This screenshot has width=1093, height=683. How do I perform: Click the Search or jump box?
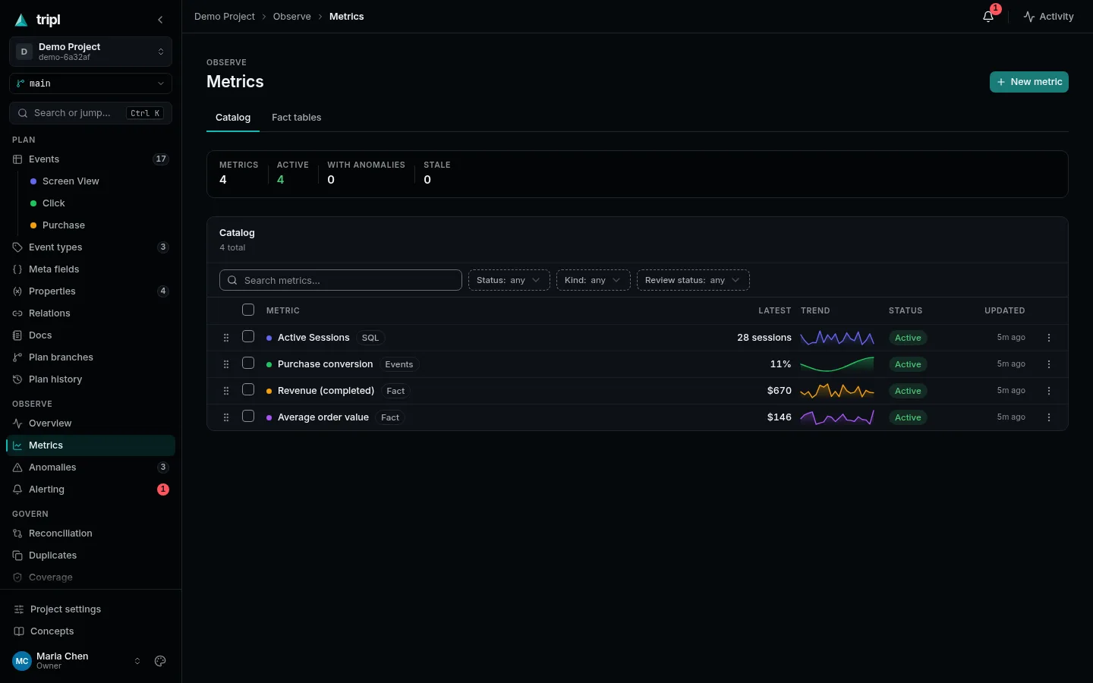click(90, 113)
